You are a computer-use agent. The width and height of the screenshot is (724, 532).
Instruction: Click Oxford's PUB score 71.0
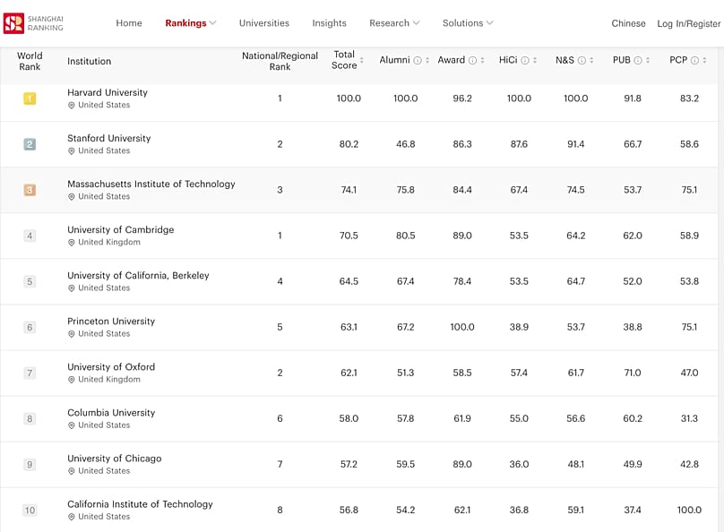[x=633, y=373]
